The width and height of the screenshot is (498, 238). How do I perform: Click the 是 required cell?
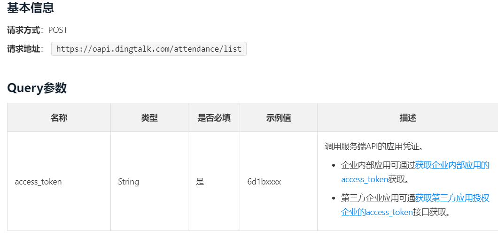click(200, 182)
